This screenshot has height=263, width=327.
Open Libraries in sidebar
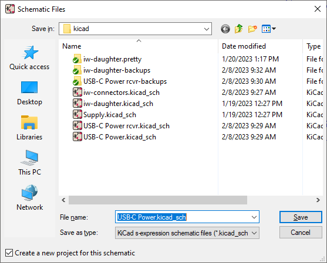29,128
